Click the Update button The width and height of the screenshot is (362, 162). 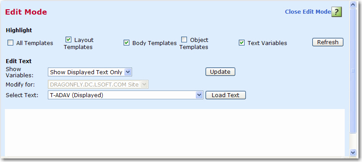coord(220,72)
